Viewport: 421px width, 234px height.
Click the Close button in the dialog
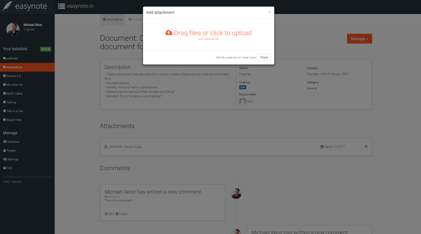[x=264, y=57]
